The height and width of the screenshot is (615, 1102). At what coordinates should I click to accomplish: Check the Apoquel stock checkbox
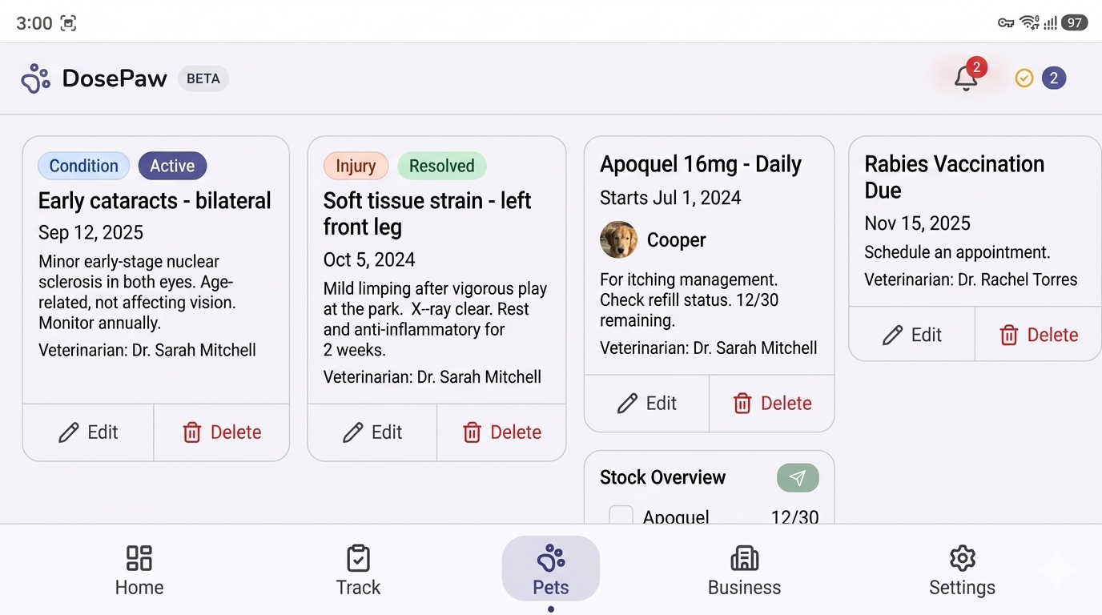tap(621, 515)
